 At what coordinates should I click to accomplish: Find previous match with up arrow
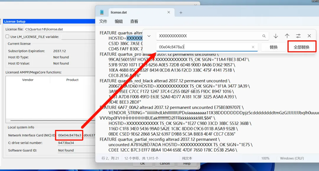point(287,36)
